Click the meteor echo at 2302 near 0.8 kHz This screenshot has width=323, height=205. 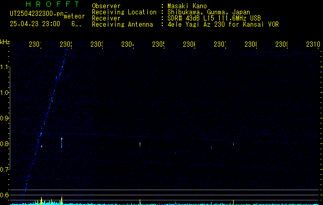62,142
